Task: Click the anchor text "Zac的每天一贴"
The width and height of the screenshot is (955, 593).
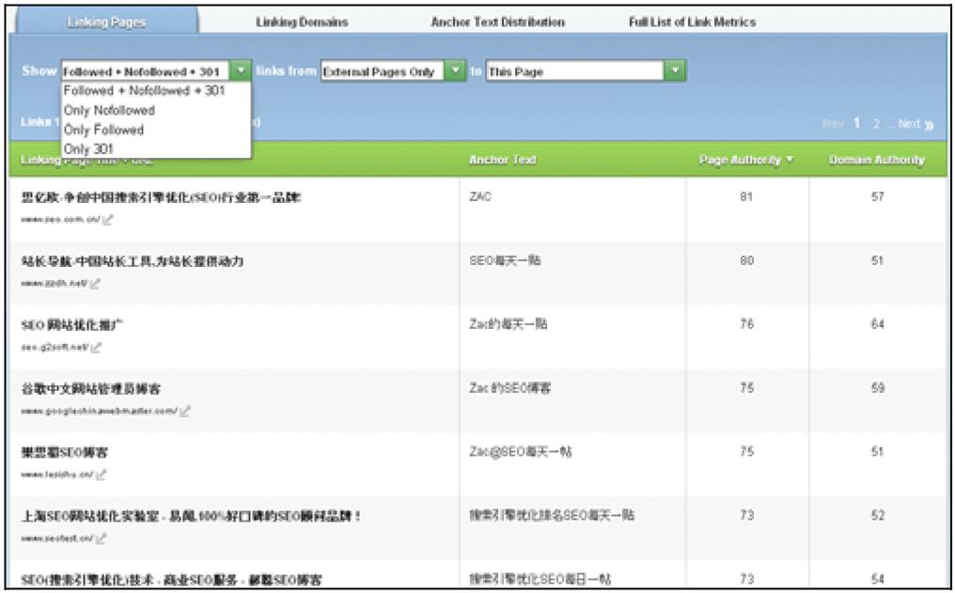Action: click(x=508, y=324)
